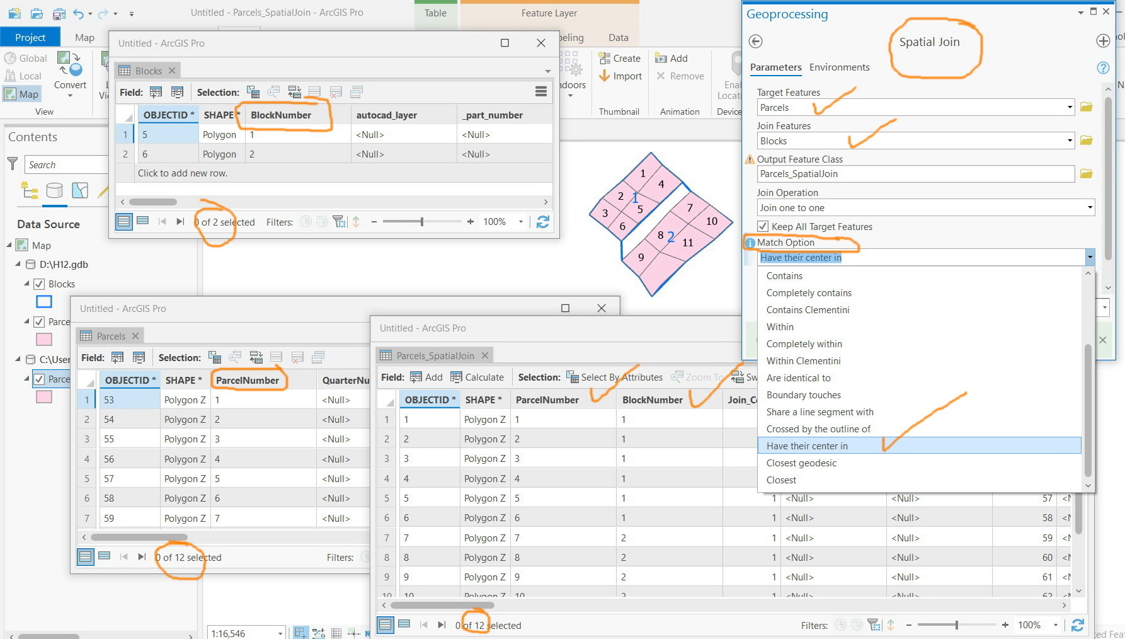Click the Convert tool in the ribbon
The height and width of the screenshot is (639, 1125).
(70, 74)
